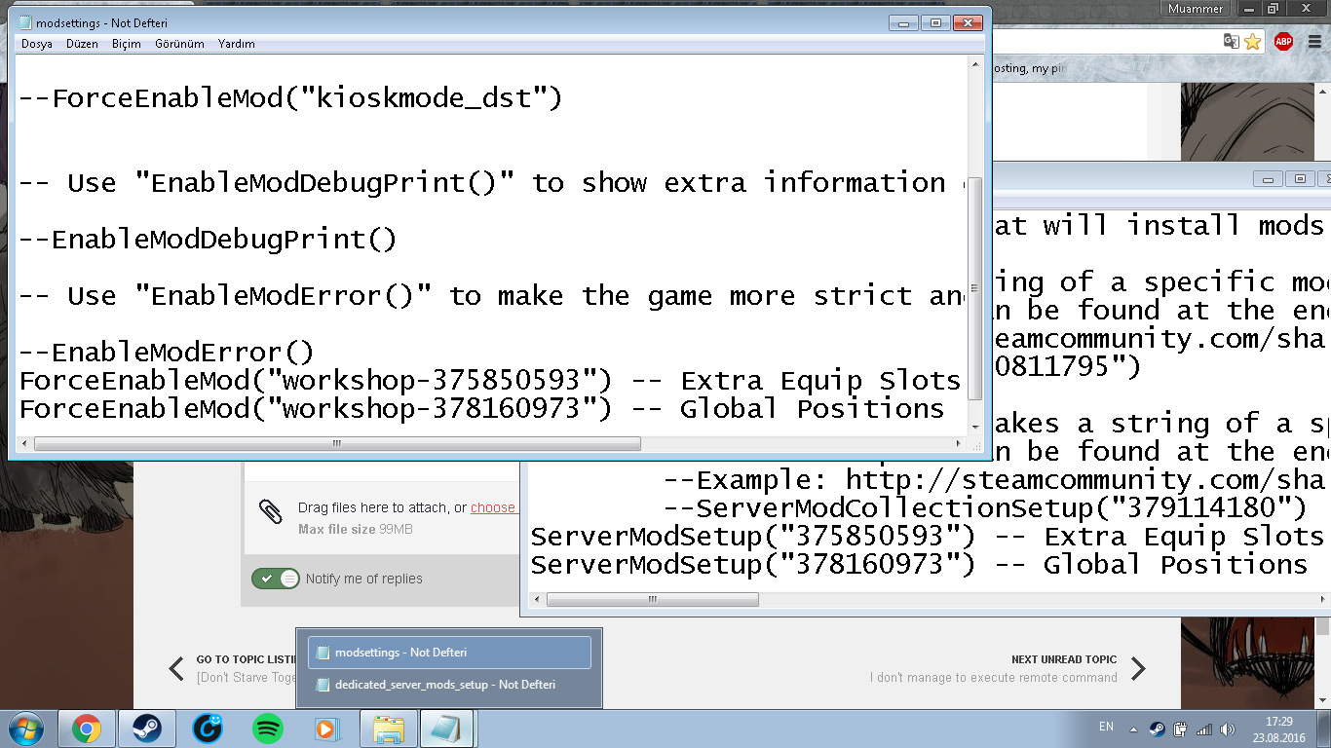This screenshot has height=748, width=1331.
Task: Toggle the Notify me of replies switch
Action: (x=276, y=579)
